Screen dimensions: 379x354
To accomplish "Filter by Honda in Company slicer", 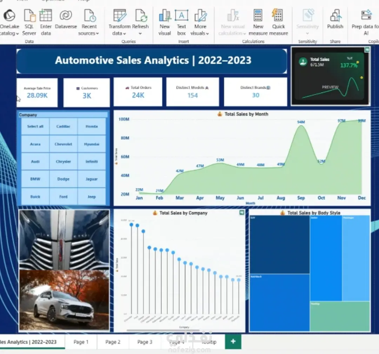I will coord(92,126).
